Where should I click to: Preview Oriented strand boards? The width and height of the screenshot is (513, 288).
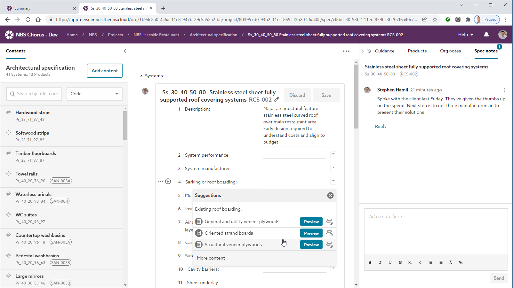pyautogui.click(x=311, y=233)
